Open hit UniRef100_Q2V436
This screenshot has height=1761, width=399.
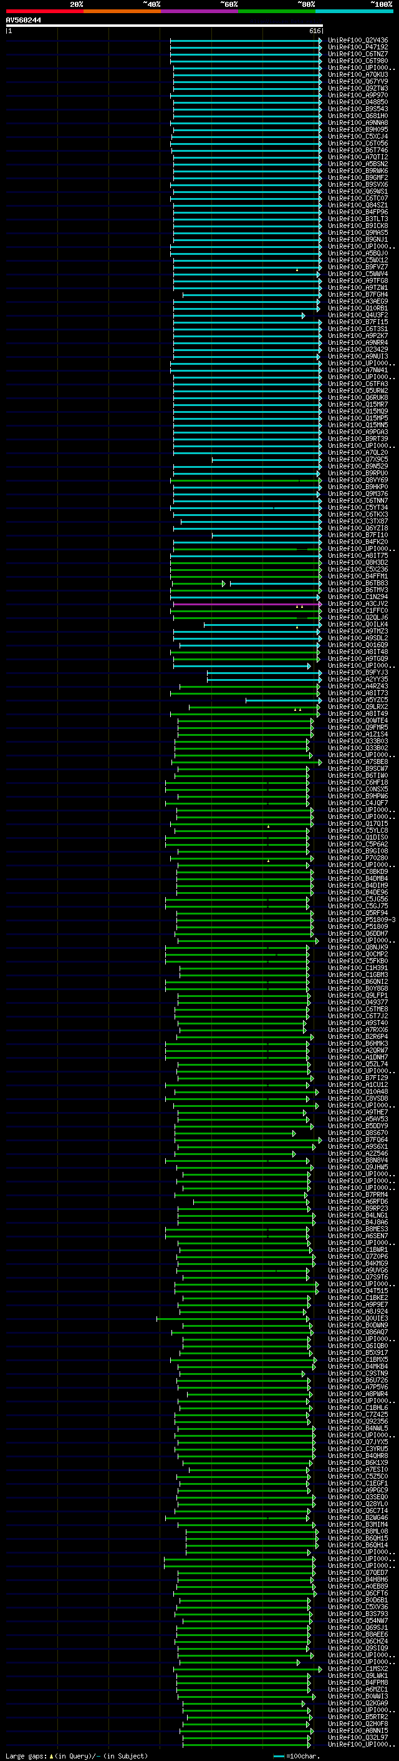point(358,41)
